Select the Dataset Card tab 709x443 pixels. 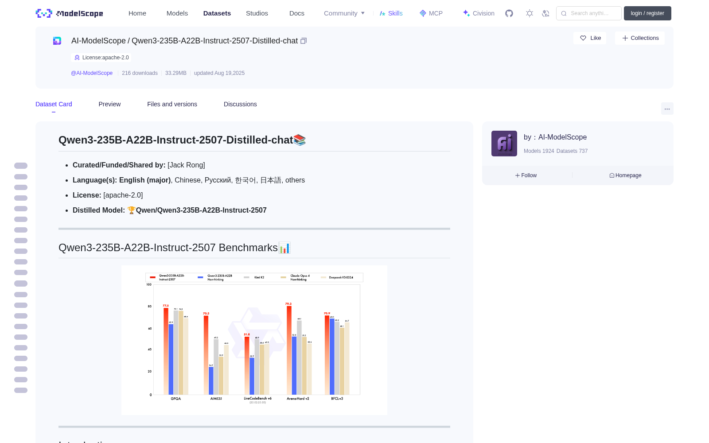tap(54, 104)
